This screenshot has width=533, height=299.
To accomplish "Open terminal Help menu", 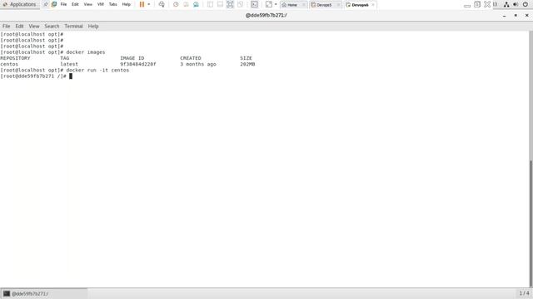I will [93, 26].
